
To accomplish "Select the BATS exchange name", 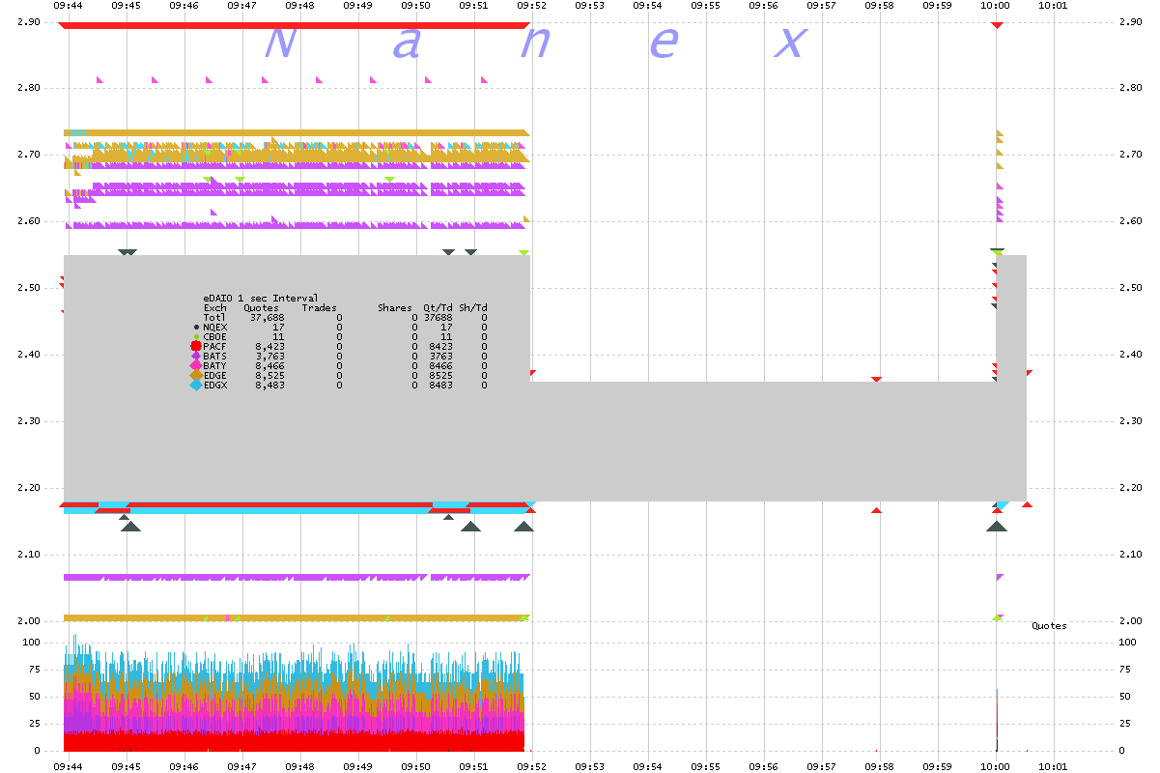I will [x=214, y=356].
